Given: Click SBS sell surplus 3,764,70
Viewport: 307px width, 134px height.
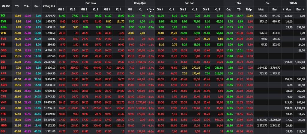Looking at the screenshot, I should (x=275, y=67).
